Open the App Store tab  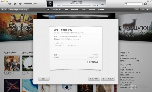tap(74, 10)
